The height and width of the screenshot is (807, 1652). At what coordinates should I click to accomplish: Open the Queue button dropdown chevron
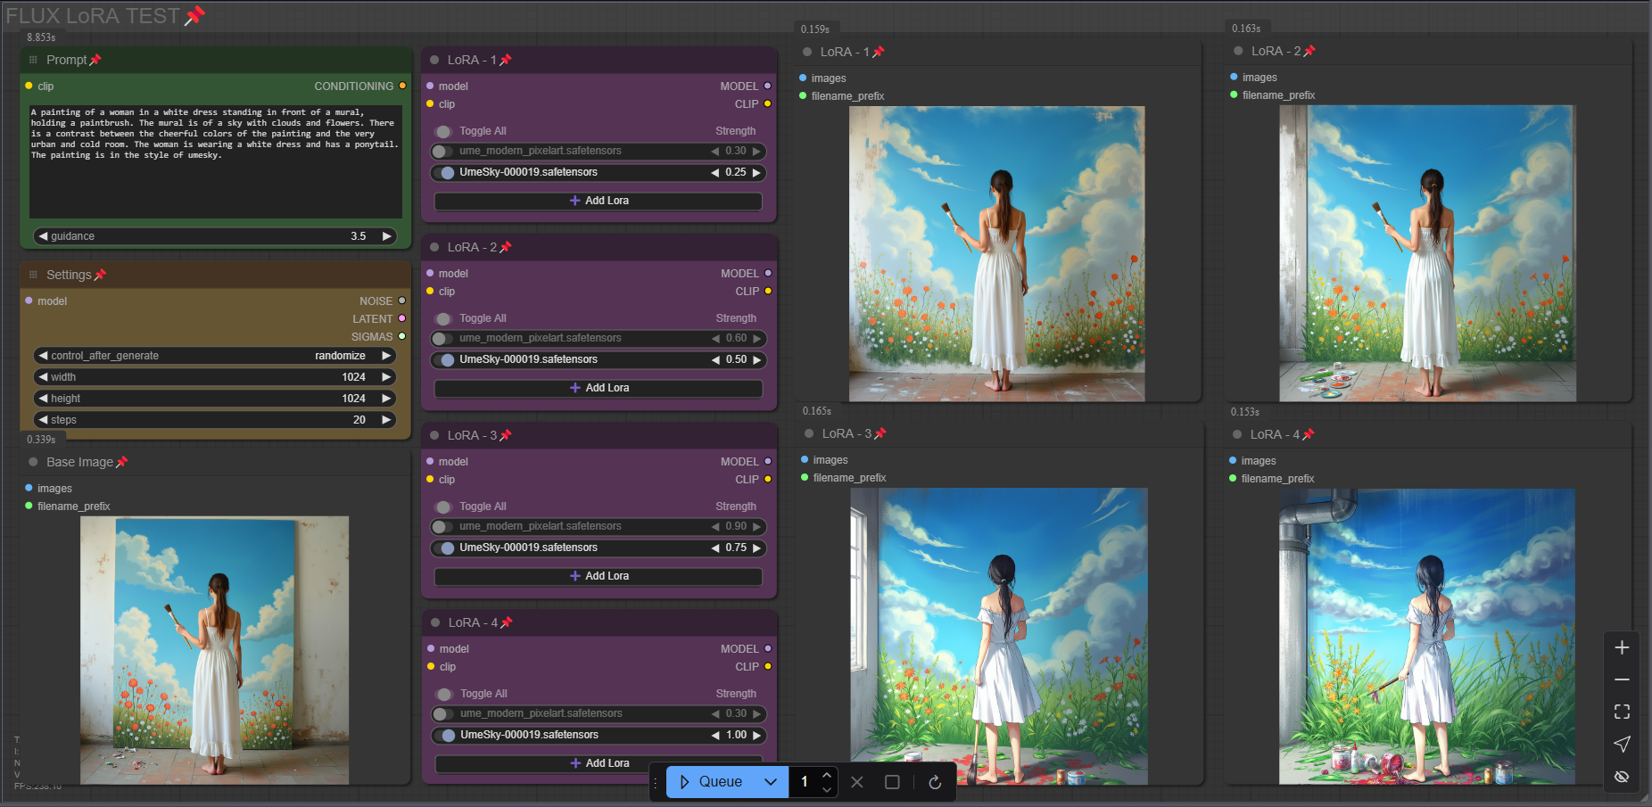coord(771,782)
